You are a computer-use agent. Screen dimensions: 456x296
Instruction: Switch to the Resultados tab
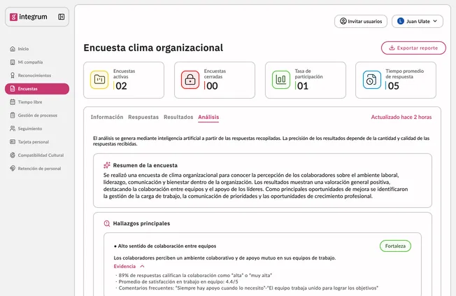[x=178, y=117]
